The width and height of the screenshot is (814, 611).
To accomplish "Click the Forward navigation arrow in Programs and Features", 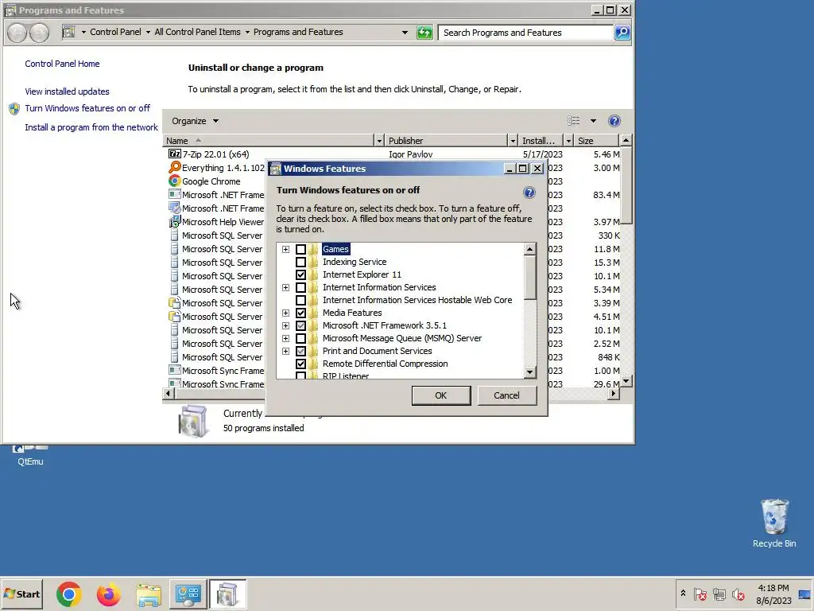I will [x=39, y=33].
